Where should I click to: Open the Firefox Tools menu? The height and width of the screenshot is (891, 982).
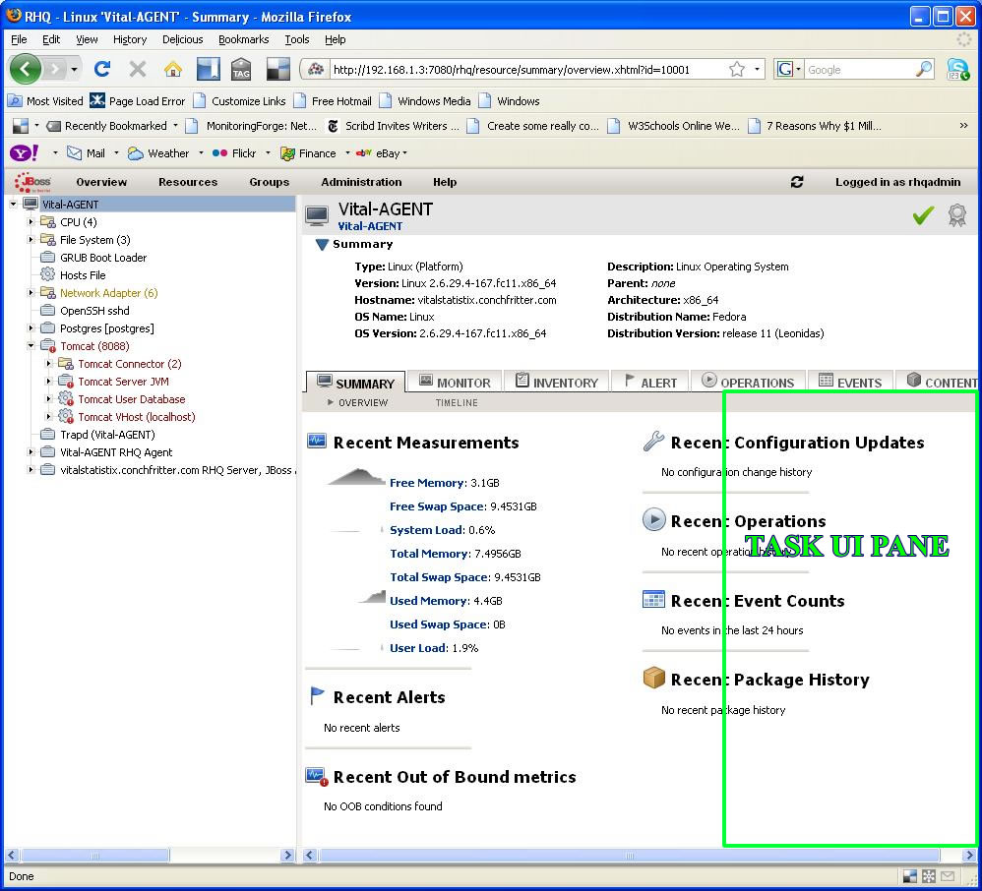pos(297,39)
